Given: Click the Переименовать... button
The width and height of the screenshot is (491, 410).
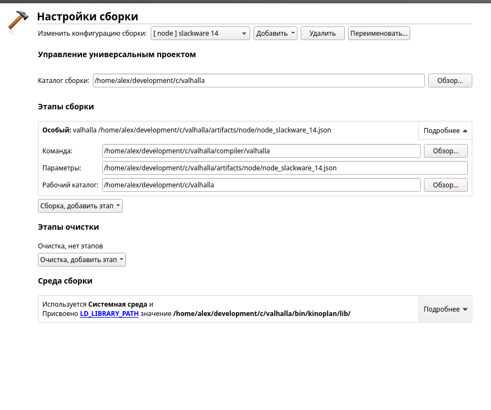Looking at the screenshot, I should pyautogui.click(x=379, y=33).
